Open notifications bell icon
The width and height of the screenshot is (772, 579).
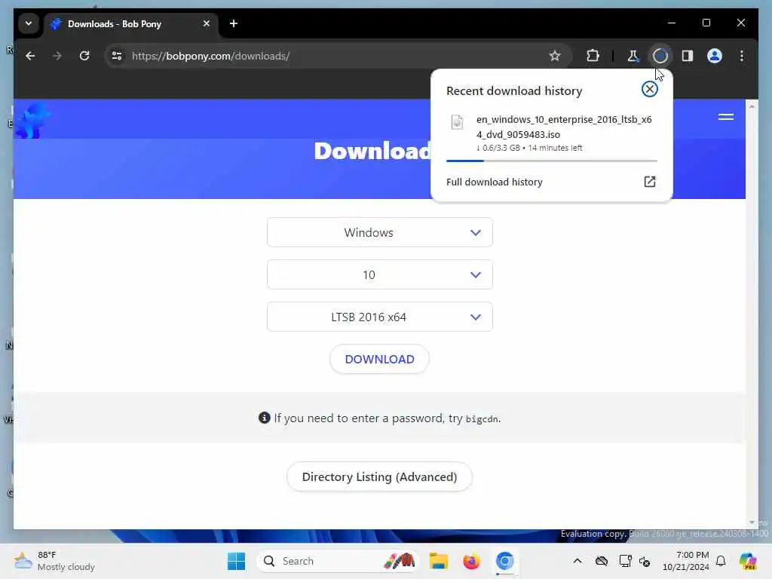pyautogui.click(x=721, y=561)
